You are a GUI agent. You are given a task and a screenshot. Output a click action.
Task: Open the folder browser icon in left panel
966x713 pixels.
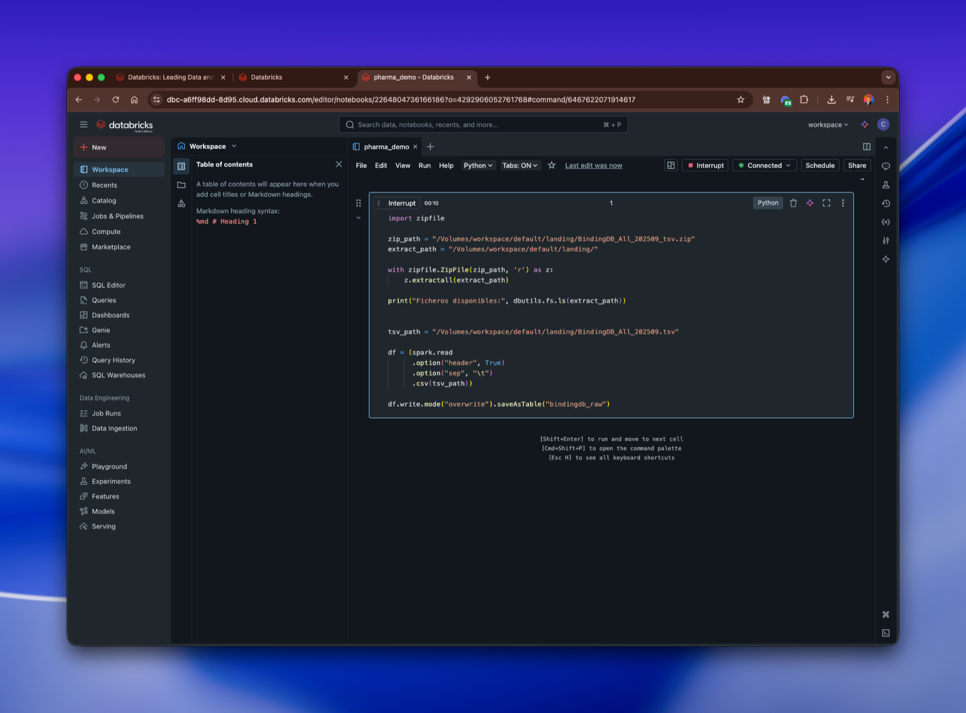tap(181, 185)
